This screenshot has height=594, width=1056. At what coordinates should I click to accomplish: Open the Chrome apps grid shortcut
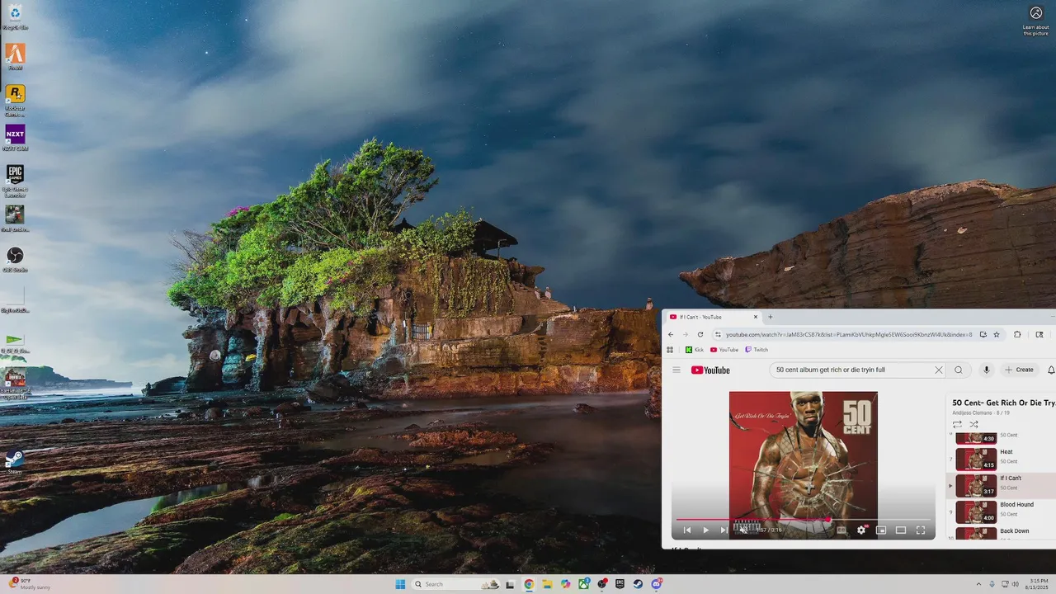670,350
